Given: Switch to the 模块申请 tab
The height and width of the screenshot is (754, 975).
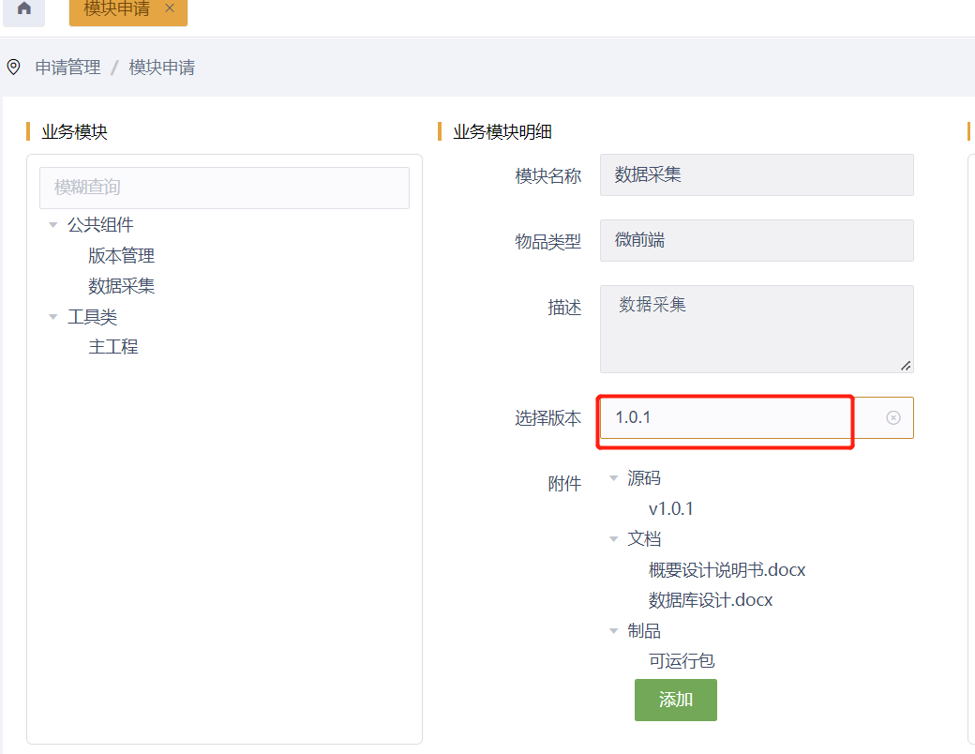Looking at the screenshot, I should [116, 9].
